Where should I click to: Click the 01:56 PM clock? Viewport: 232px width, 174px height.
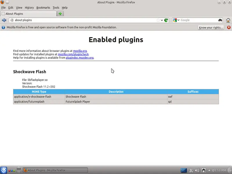click(219, 170)
